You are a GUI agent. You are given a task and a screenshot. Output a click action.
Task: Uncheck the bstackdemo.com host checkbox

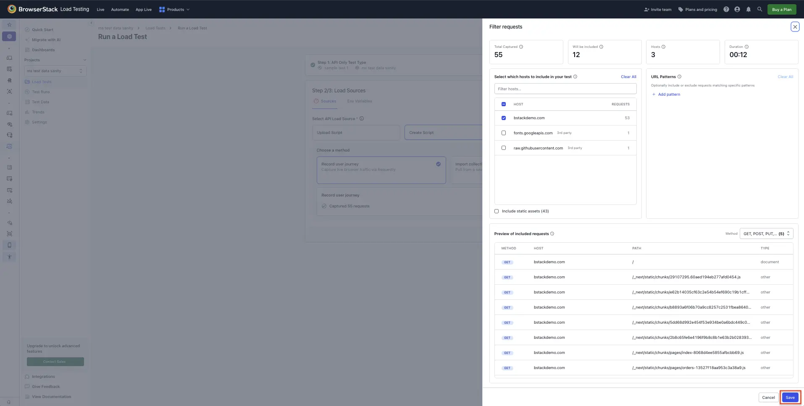[x=504, y=118]
